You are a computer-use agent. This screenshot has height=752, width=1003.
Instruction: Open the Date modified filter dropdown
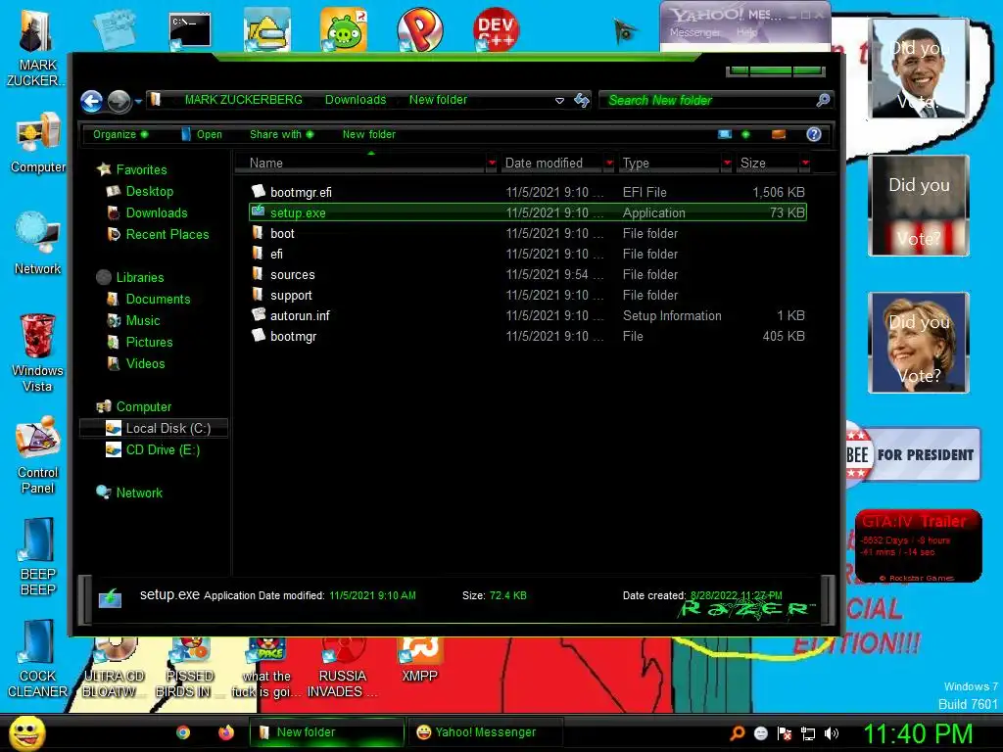(609, 164)
